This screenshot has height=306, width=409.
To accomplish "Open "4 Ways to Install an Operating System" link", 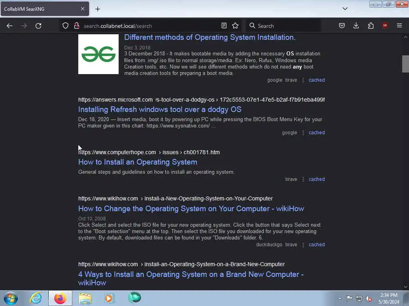I will [x=191, y=279].
